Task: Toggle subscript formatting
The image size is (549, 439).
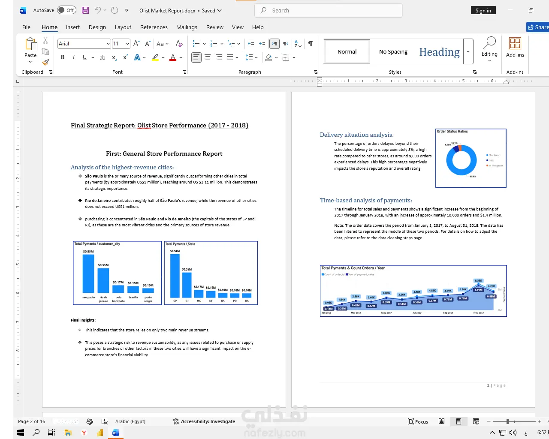Action: [114, 57]
